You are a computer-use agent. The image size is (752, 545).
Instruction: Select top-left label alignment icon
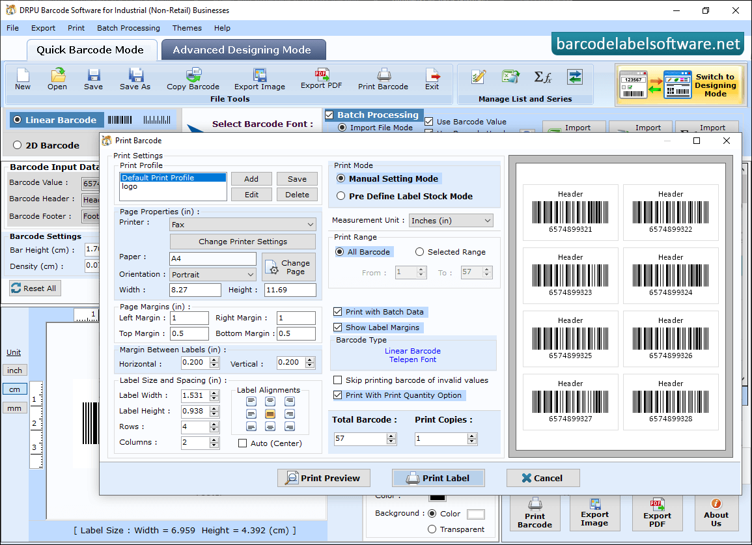click(251, 401)
